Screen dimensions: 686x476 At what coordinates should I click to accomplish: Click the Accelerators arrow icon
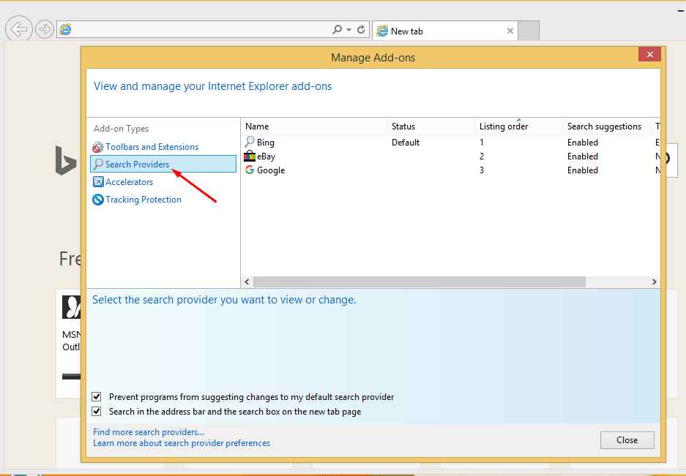pyautogui.click(x=98, y=182)
